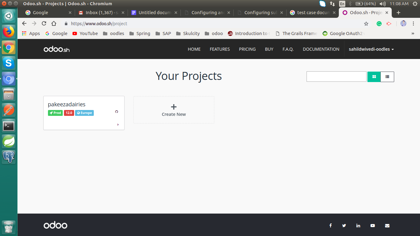Go to HOME in the navigation bar
The width and height of the screenshot is (420, 236).
click(x=194, y=49)
